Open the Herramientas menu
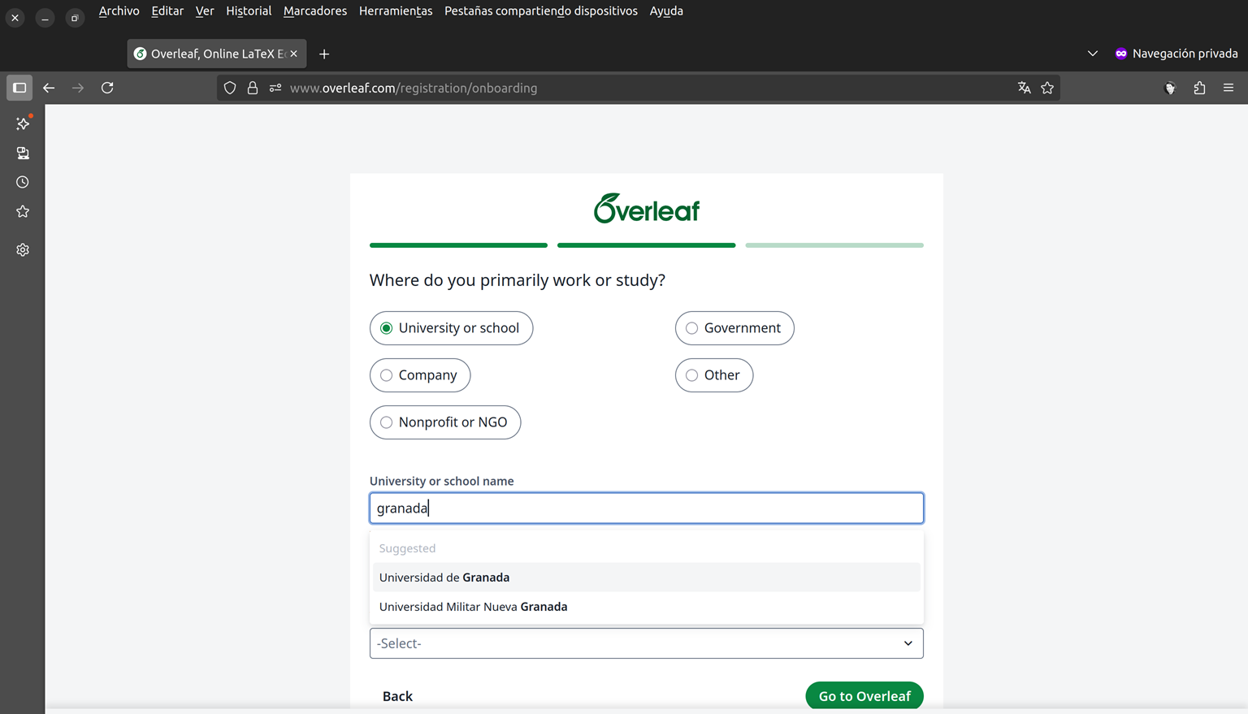Viewport: 1248px width, 714px height. 395,11
